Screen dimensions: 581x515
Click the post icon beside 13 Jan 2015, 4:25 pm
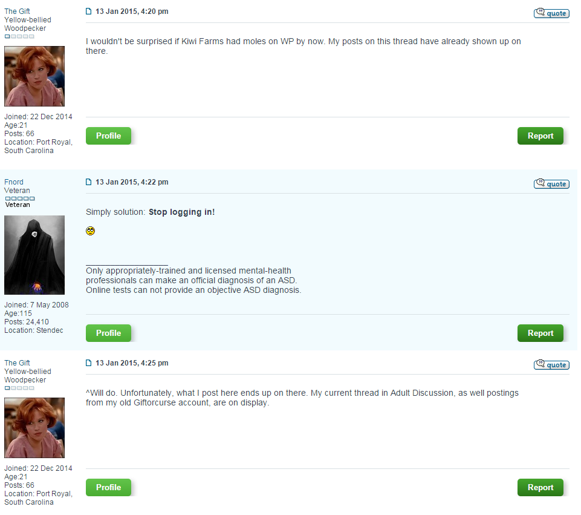88,363
